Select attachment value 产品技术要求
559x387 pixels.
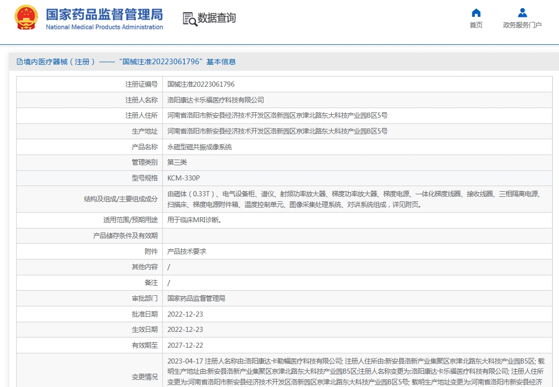click(187, 251)
